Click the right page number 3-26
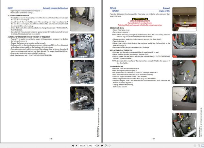The width and height of the screenshot is (204, 148). 153,139
